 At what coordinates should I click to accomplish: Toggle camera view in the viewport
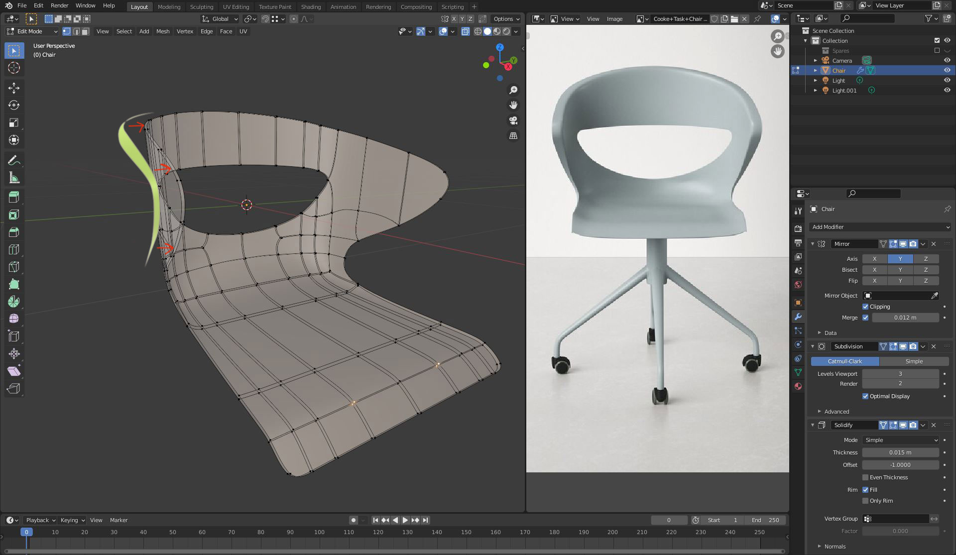[x=513, y=120]
